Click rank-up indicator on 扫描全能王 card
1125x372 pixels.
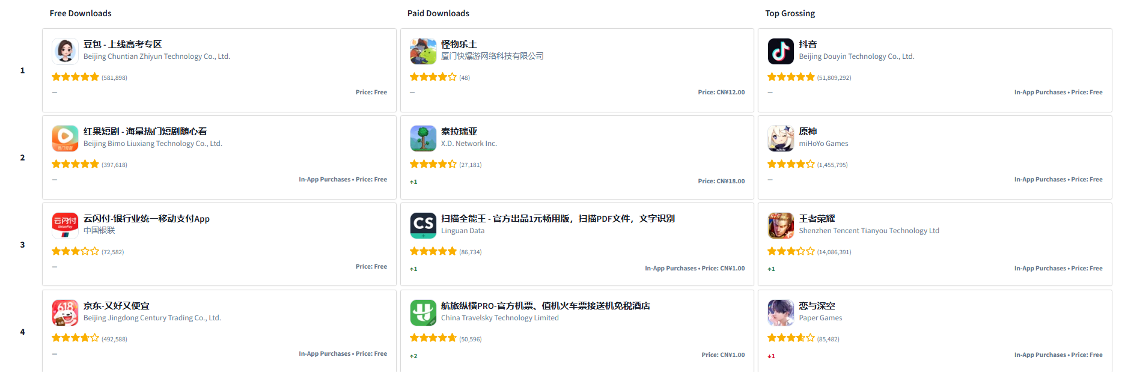pos(413,269)
